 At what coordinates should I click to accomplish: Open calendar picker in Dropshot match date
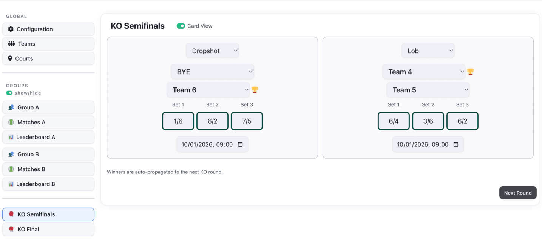pyautogui.click(x=240, y=144)
